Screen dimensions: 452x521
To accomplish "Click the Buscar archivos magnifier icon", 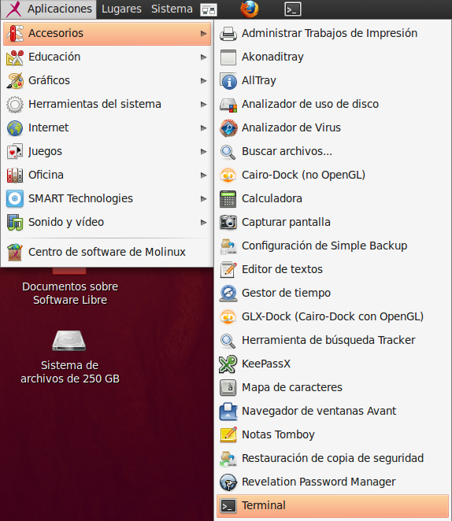I will click(x=228, y=152).
